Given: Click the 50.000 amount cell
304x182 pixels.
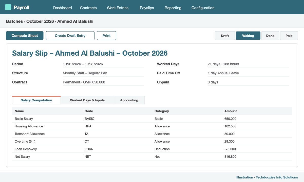Looking at the screenshot, I should point(230,134).
